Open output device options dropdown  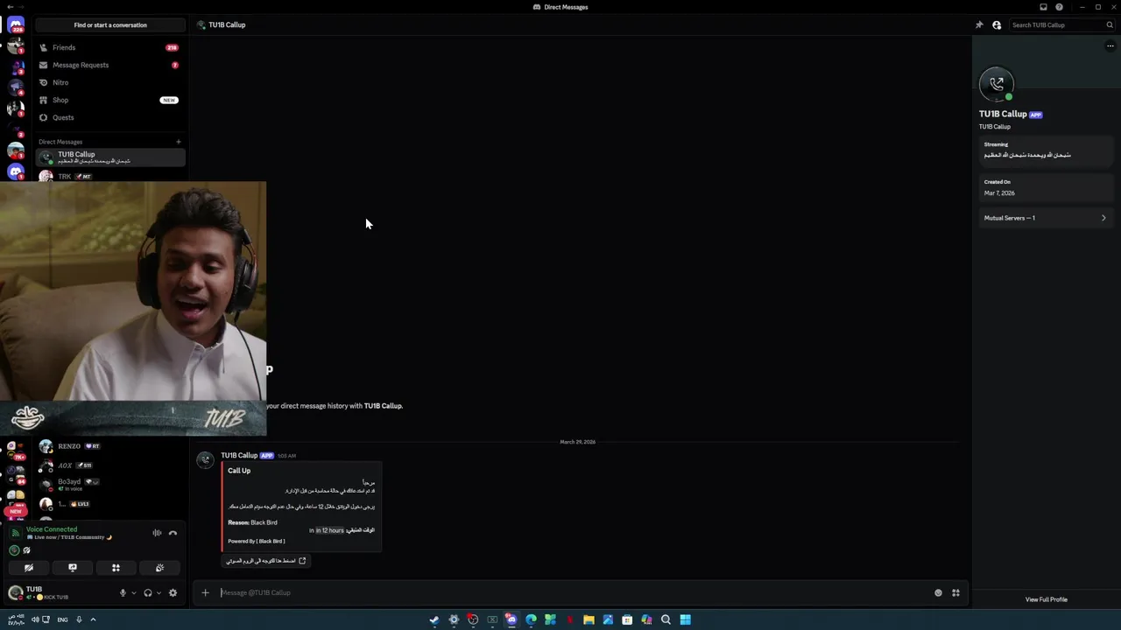[159, 593]
